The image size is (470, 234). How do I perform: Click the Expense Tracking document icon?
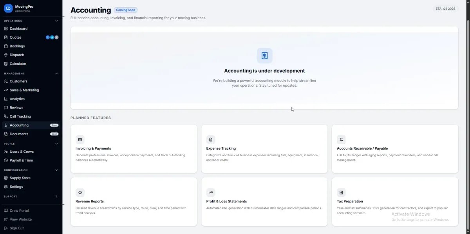coord(211,139)
